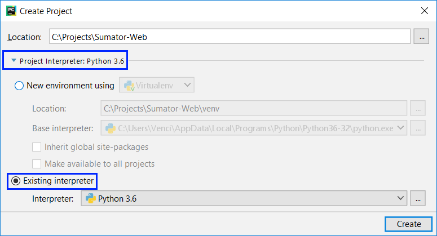This screenshot has height=236, width=437.
Task: Browse for virtual environment location
Action: coord(417,108)
